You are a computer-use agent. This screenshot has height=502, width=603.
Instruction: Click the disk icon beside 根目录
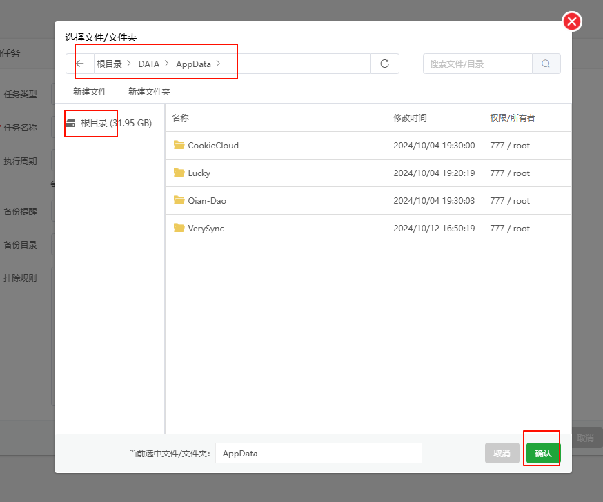tap(70, 123)
